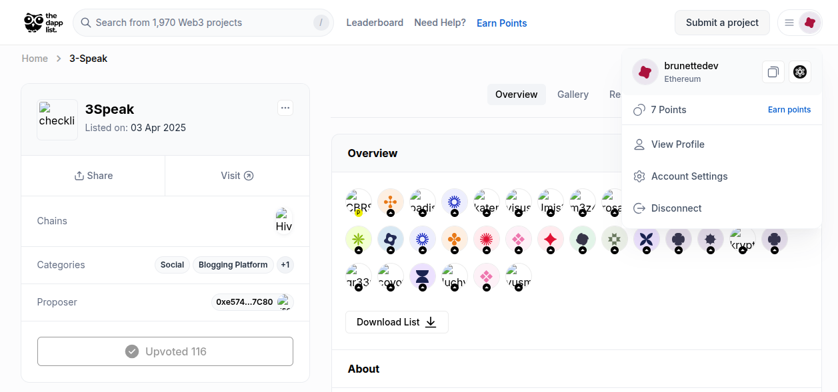Click the Submit a project button
The image size is (838, 392).
click(x=722, y=23)
